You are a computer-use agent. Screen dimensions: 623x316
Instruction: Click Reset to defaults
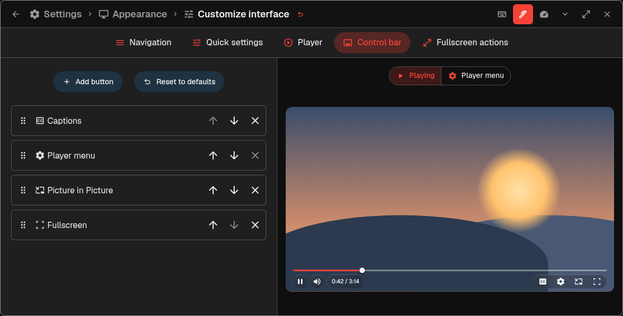(x=179, y=82)
